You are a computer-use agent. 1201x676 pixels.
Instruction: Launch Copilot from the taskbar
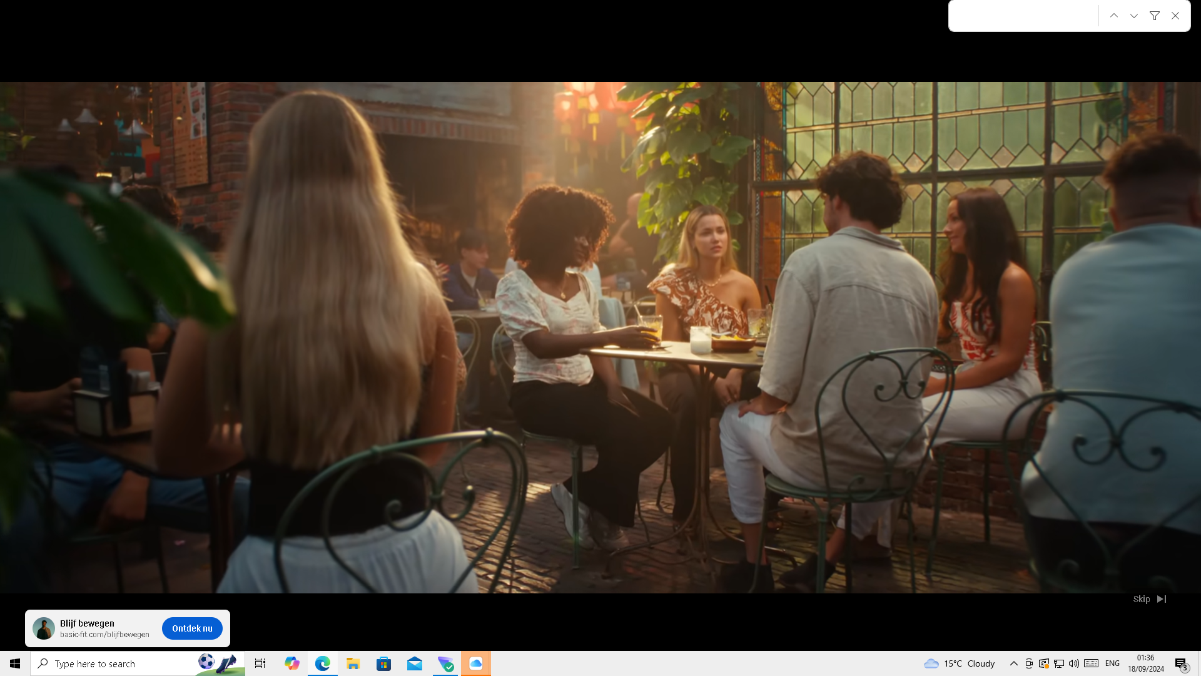pos(291,663)
